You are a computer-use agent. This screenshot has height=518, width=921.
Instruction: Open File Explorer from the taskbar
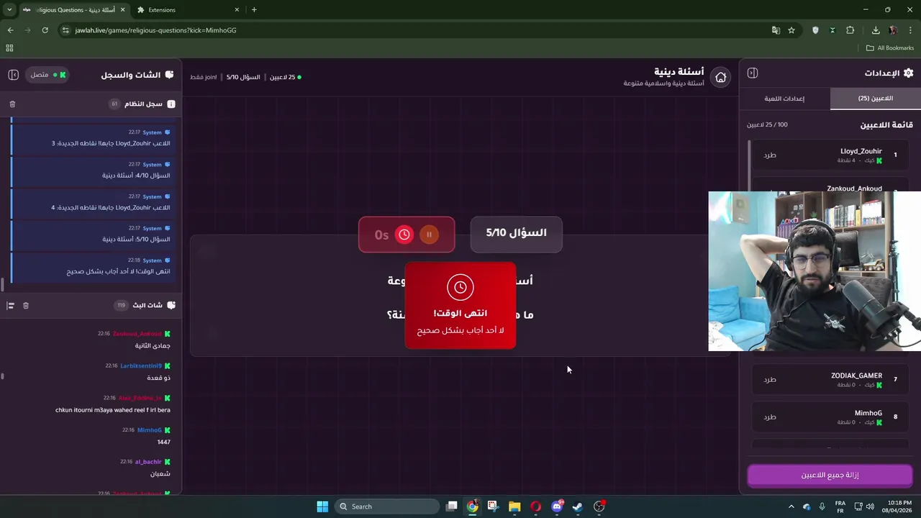[514, 506]
